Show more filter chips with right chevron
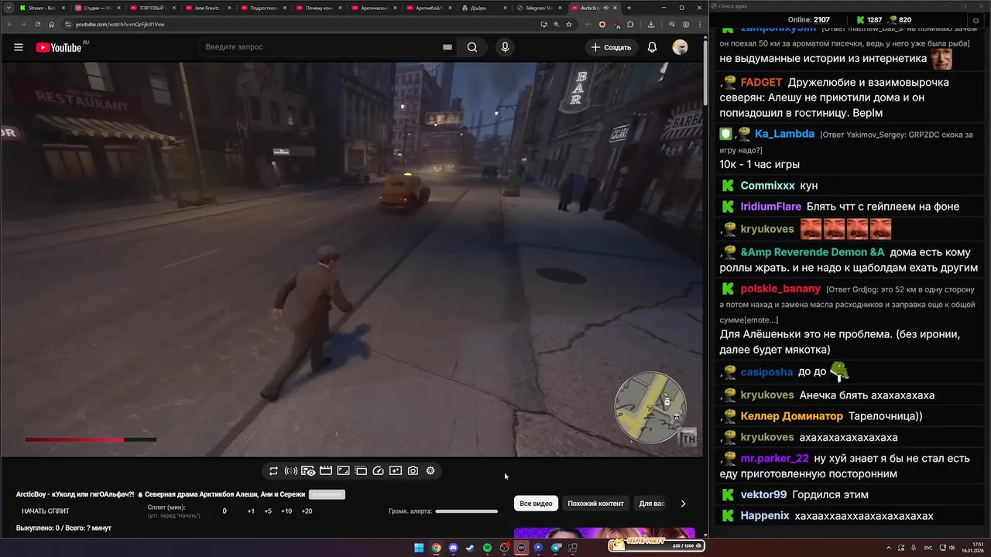The height and width of the screenshot is (557, 991). click(683, 504)
